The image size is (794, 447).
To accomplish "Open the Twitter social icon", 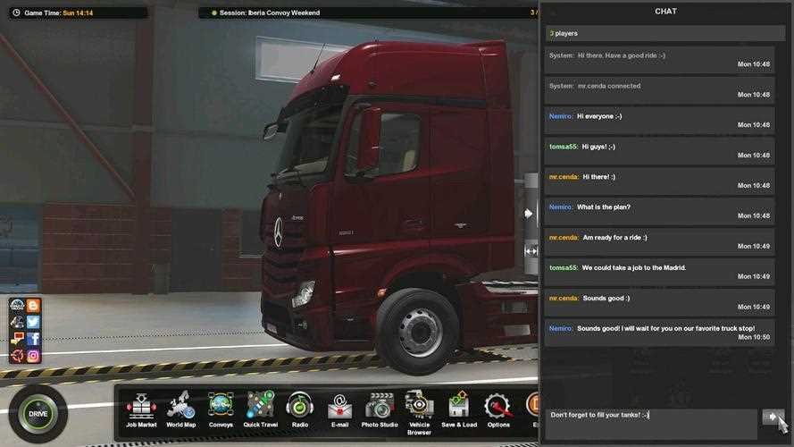I will pos(33,322).
